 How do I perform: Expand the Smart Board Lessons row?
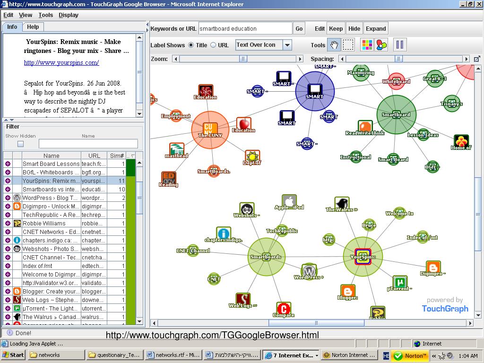(x=8, y=164)
